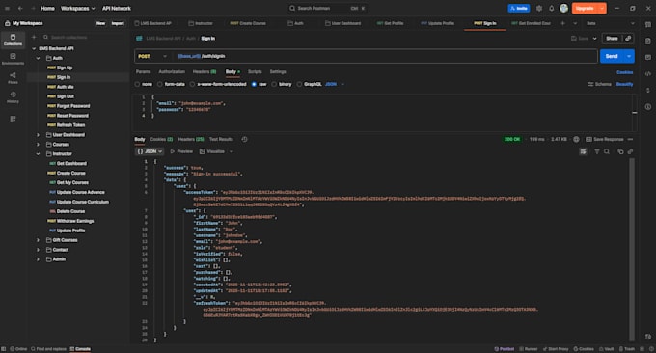Click the hamburger menu icon at top left
656x353 pixels.
tap(7, 9)
